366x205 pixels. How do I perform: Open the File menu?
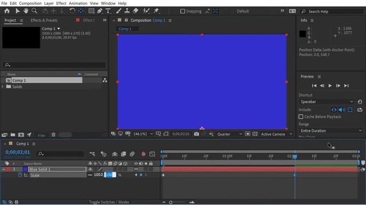coord(4,3)
